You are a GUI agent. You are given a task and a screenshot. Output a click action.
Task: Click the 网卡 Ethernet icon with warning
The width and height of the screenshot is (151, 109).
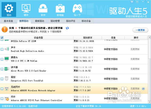click(x=7, y=99)
